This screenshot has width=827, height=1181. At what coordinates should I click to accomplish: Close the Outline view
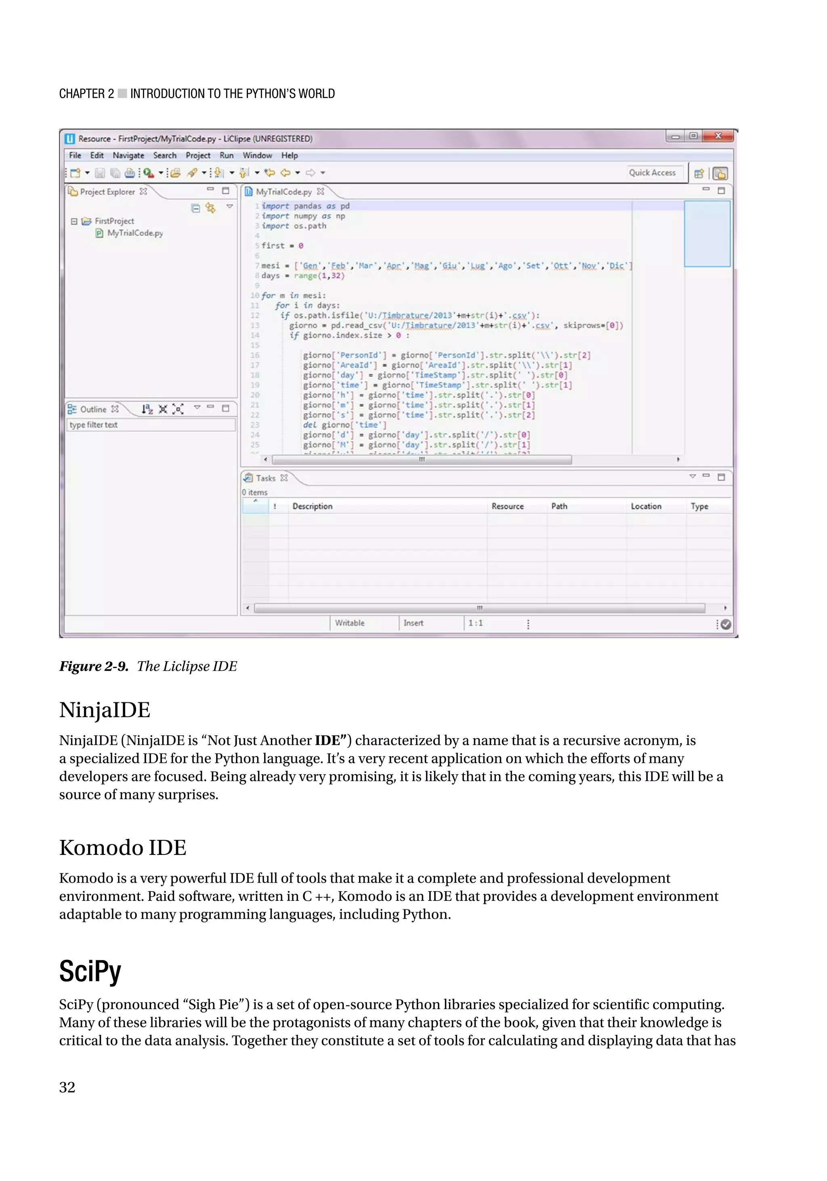(x=115, y=409)
